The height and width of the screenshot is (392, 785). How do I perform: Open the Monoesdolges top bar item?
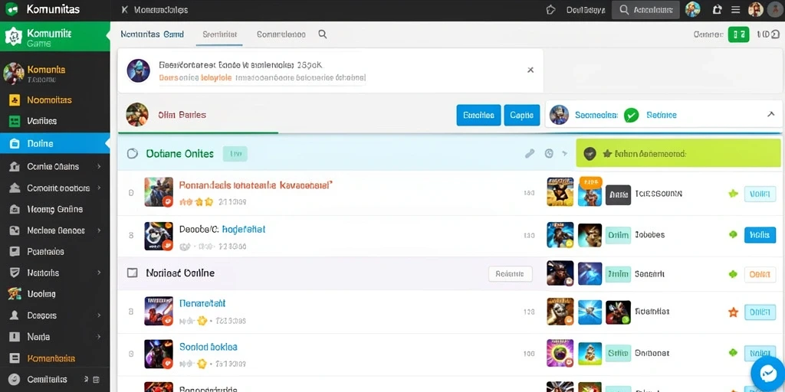click(162, 10)
